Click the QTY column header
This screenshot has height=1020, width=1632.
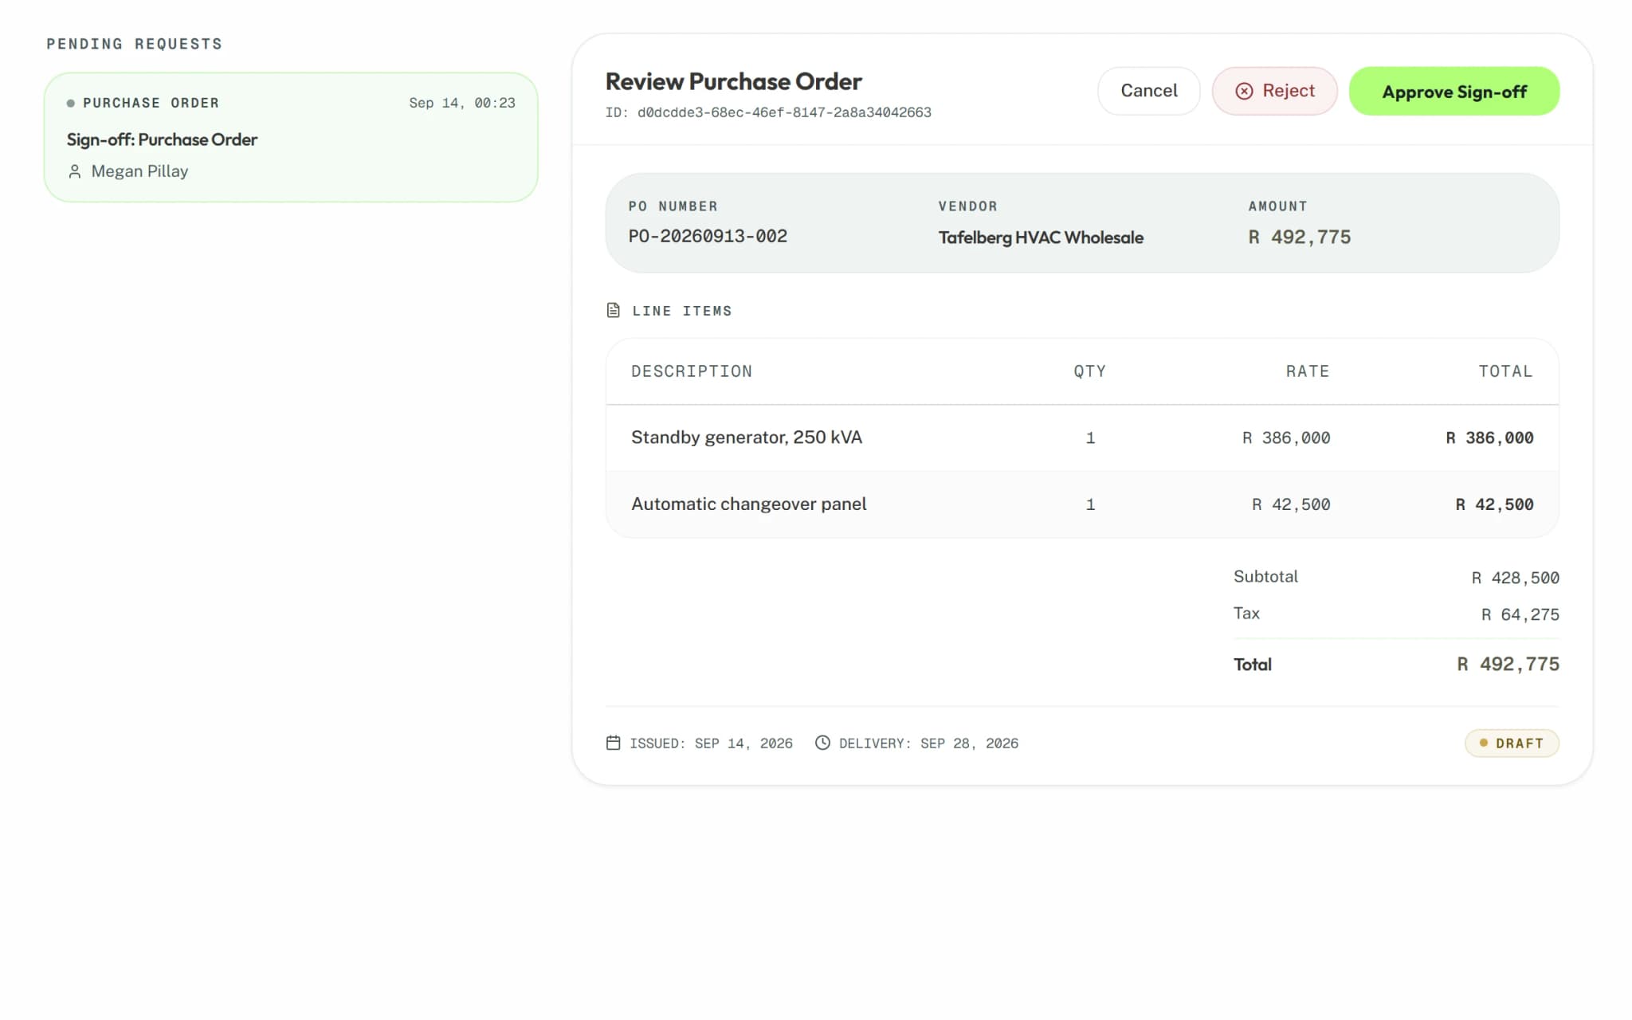point(1089,371)
